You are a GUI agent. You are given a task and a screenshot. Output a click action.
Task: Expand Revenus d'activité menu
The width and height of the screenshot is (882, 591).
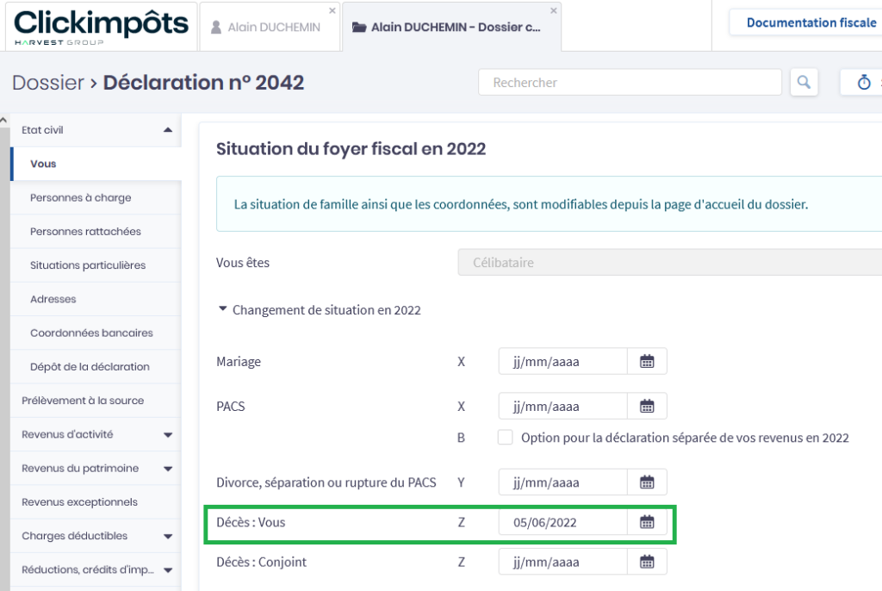167,435
